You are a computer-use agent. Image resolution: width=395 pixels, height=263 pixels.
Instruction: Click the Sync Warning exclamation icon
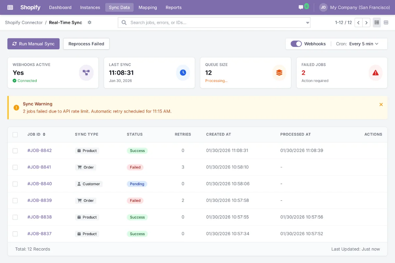[16, 108]
